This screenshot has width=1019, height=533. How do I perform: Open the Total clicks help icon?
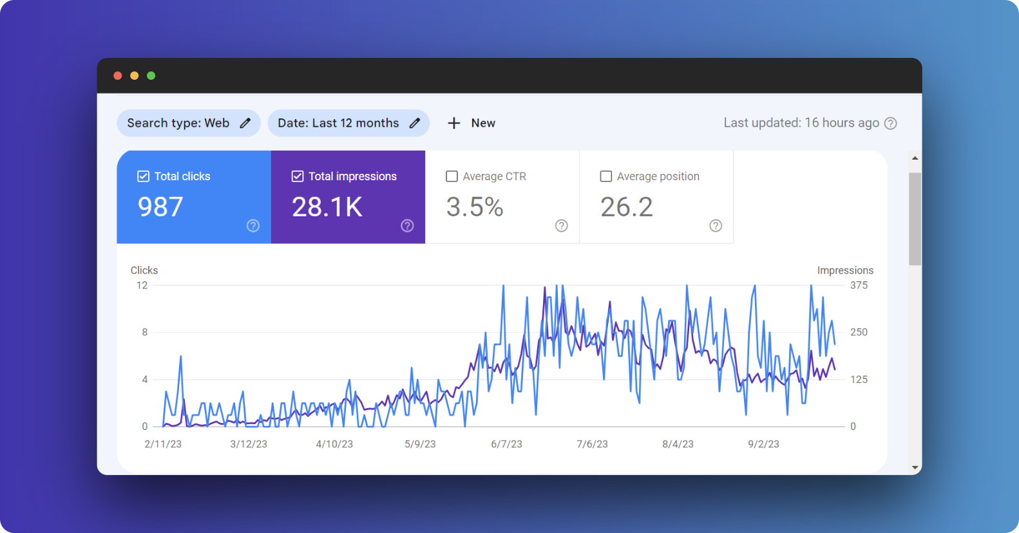(x=253, y=225)
